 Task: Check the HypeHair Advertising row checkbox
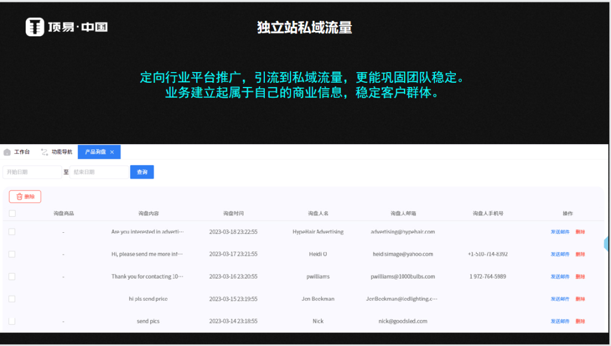pos(12,232)
